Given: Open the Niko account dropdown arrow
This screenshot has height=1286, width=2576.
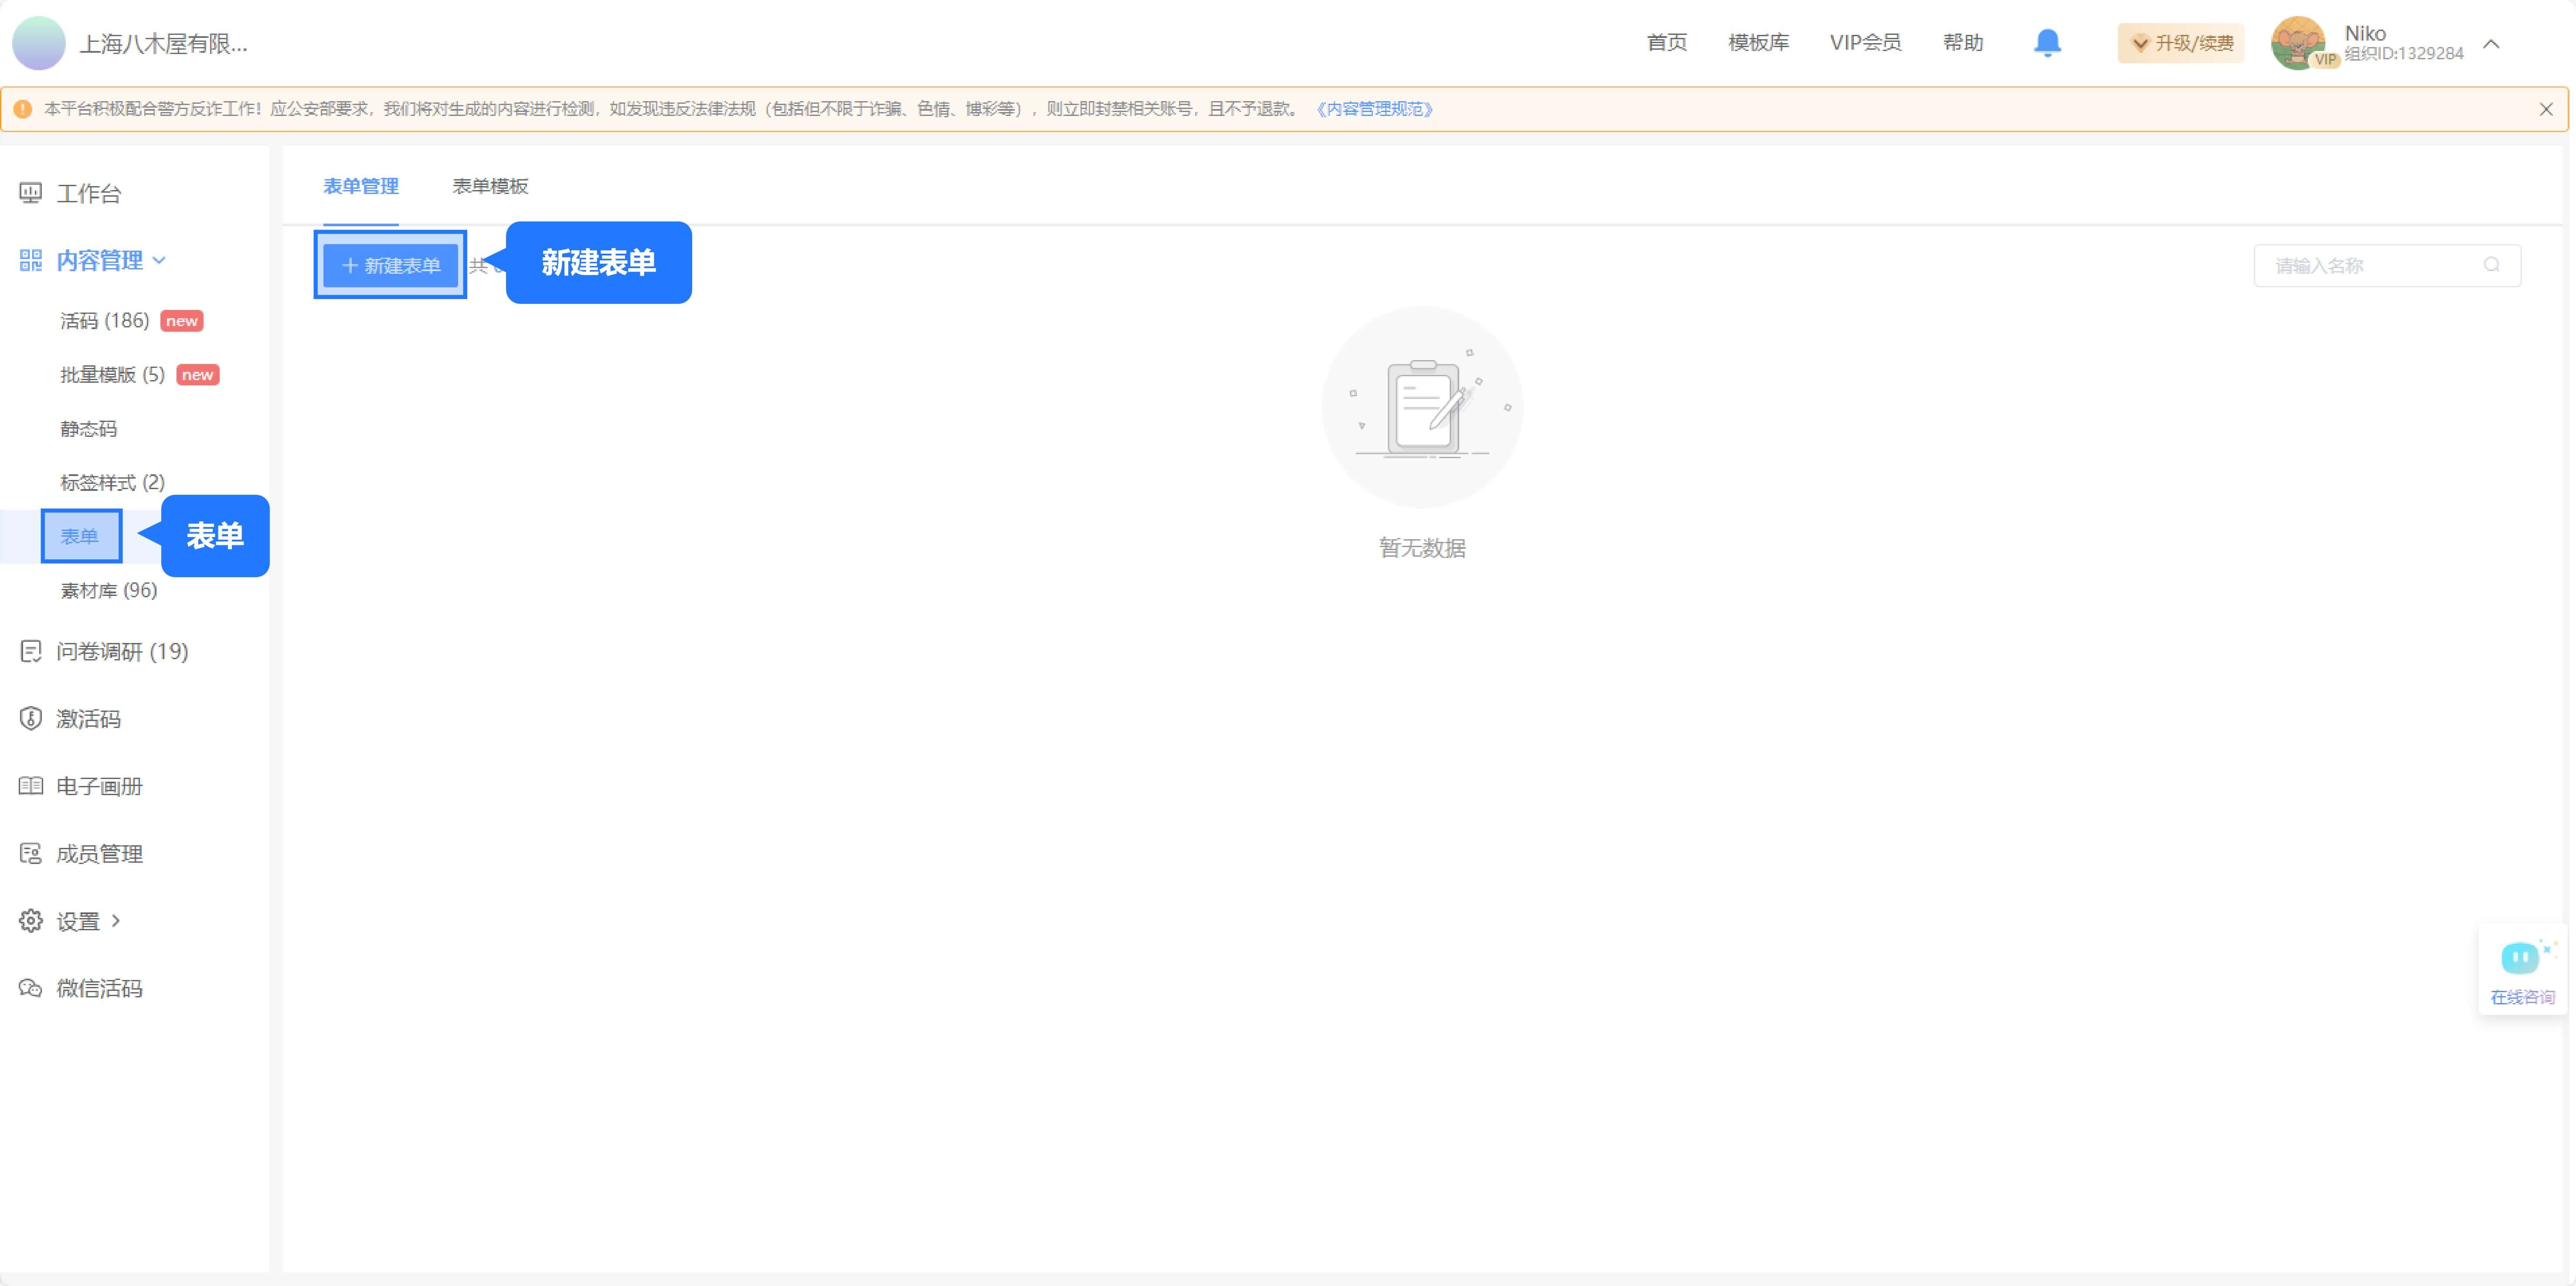Looking at the screenshot, I should click(2491, 44).
